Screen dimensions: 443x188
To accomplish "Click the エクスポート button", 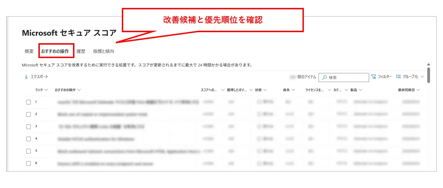I will point(36,77).
